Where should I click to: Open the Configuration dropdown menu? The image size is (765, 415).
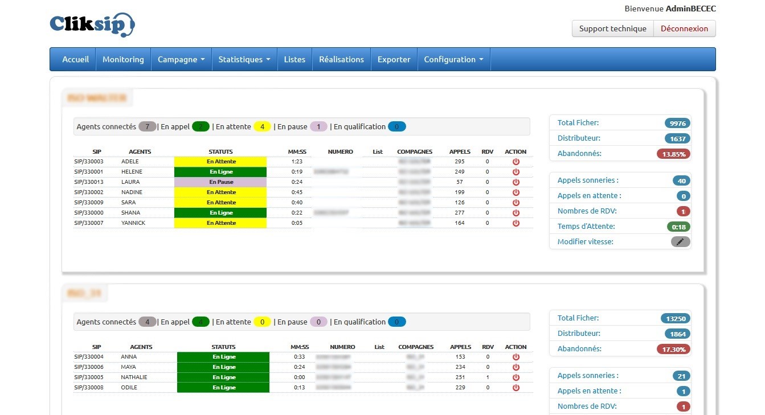(x=453, y=59)
